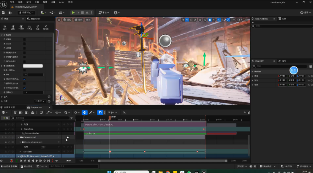Click the orange playhead marker at frame 0047
The image size is (313, 173).
[110, 118]
